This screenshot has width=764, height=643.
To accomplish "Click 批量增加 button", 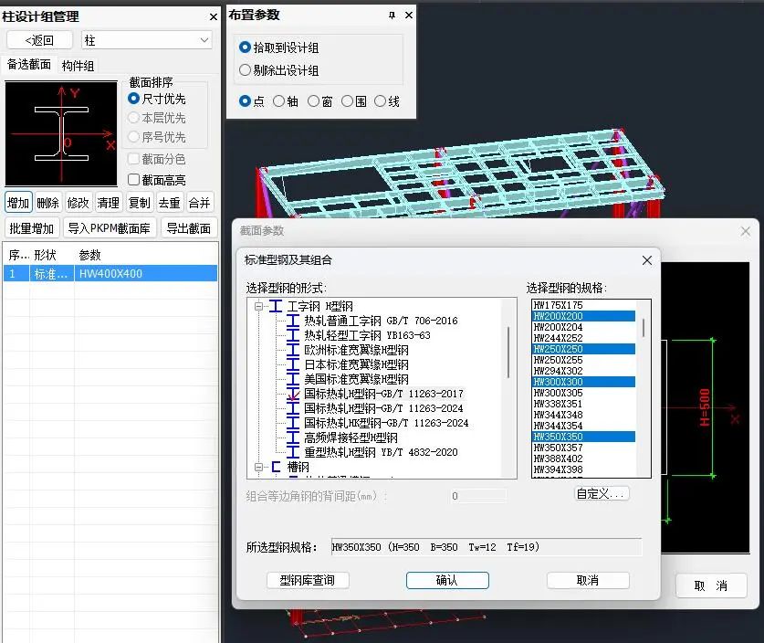I will click(x=32, y=228).
